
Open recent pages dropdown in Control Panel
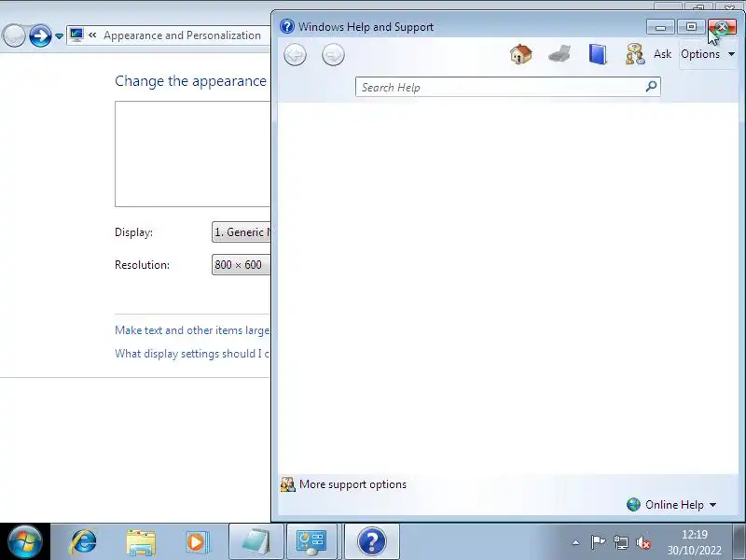pos(59,35)
